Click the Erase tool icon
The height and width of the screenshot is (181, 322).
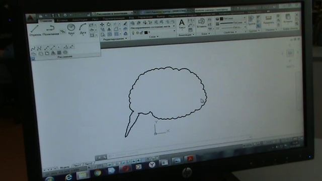tap(125, 24)
